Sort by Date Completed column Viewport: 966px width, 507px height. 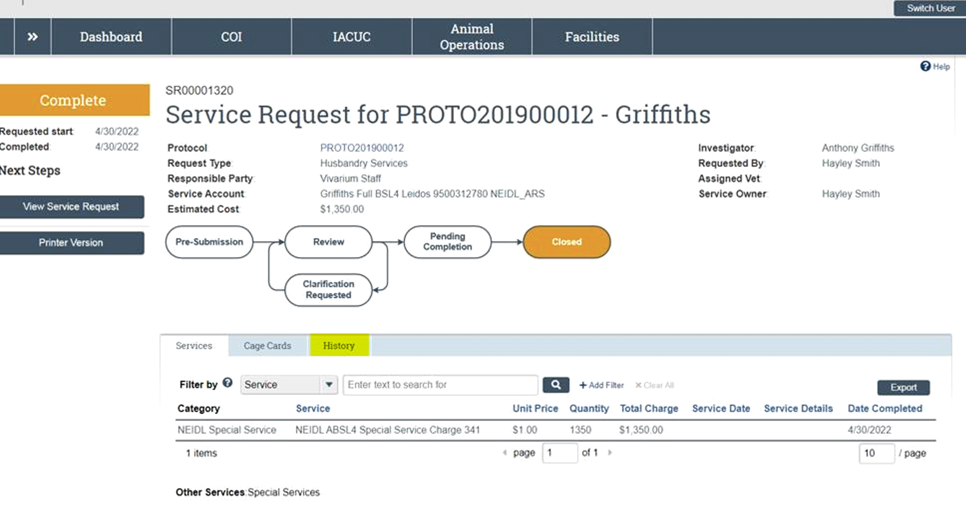(884, 408)
